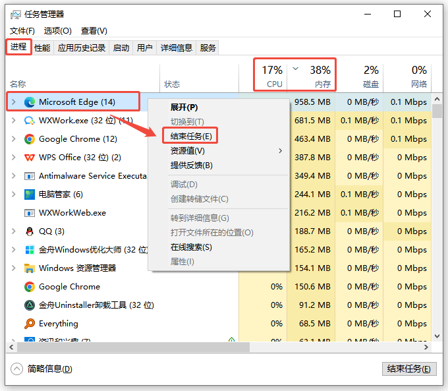Select the WXWorkWeb.exe row name
448x391 pixels.
pyautogui.click(x=72, y=213)
